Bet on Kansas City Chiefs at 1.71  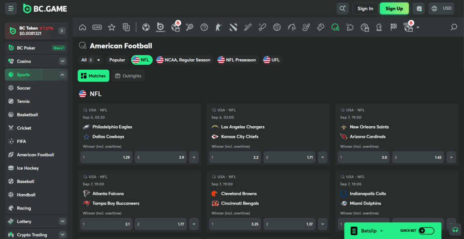[x=289, y=158]
